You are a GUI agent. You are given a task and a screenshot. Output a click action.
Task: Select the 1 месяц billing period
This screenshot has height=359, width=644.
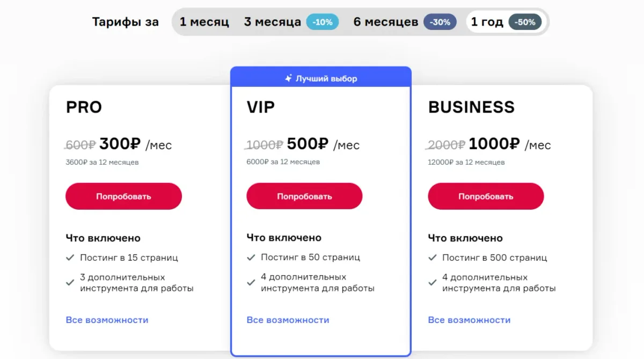(x=206, y=21)
